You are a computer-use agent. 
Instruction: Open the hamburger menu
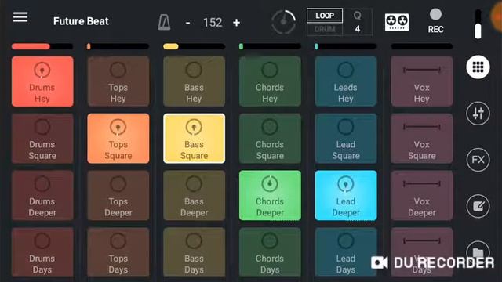(x=20, y=17)
